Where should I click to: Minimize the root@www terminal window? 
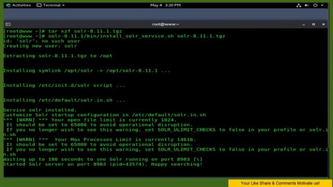point(303,24)
